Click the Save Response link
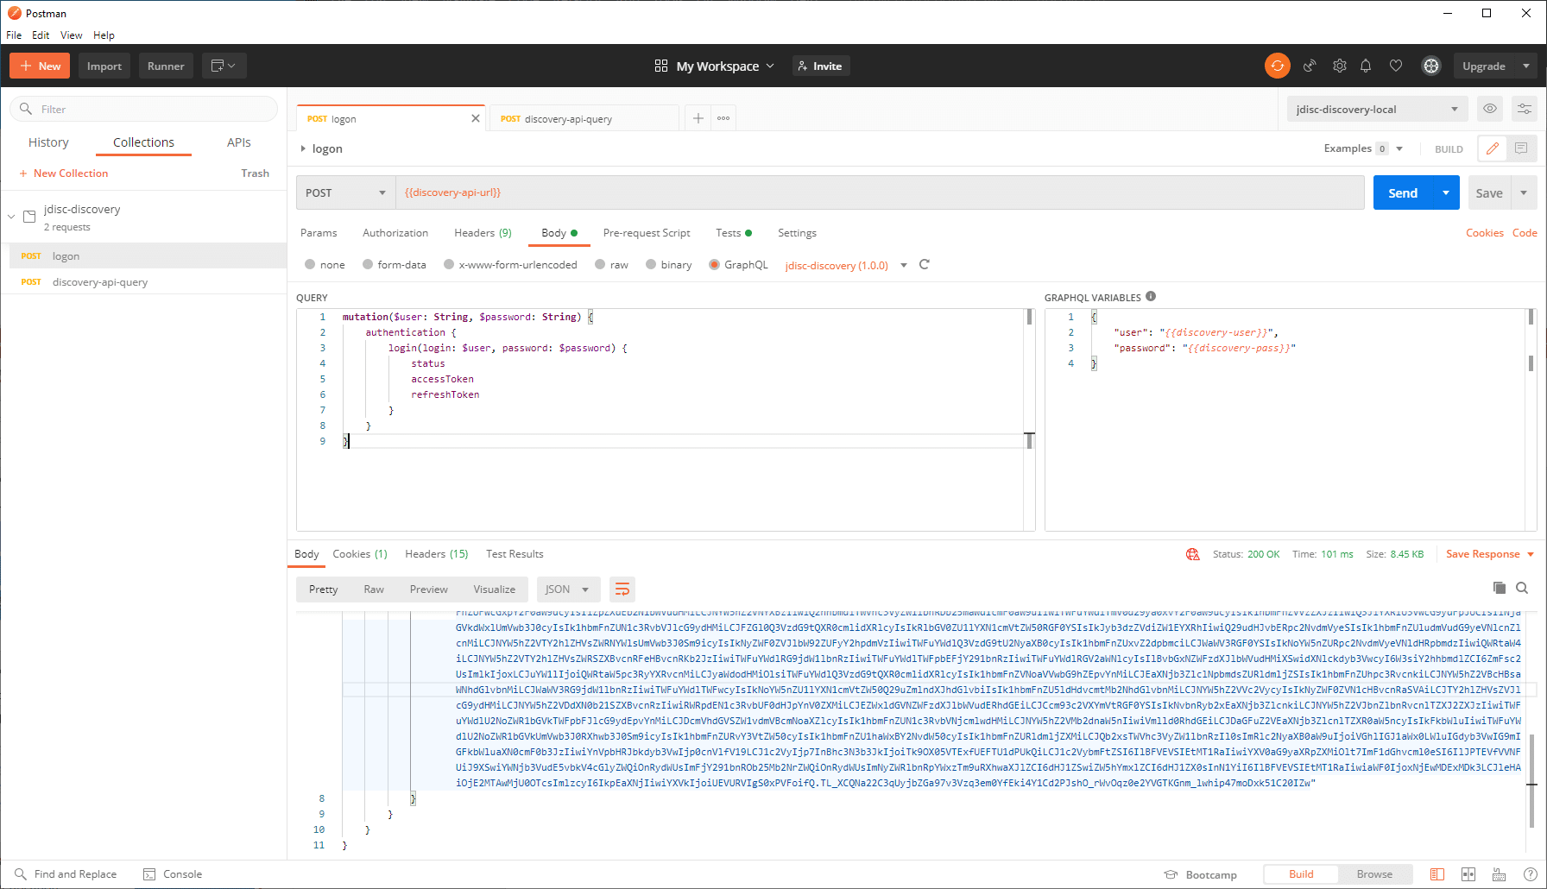The width and height of the screenshot is (1547, 889). point(1484,553)
